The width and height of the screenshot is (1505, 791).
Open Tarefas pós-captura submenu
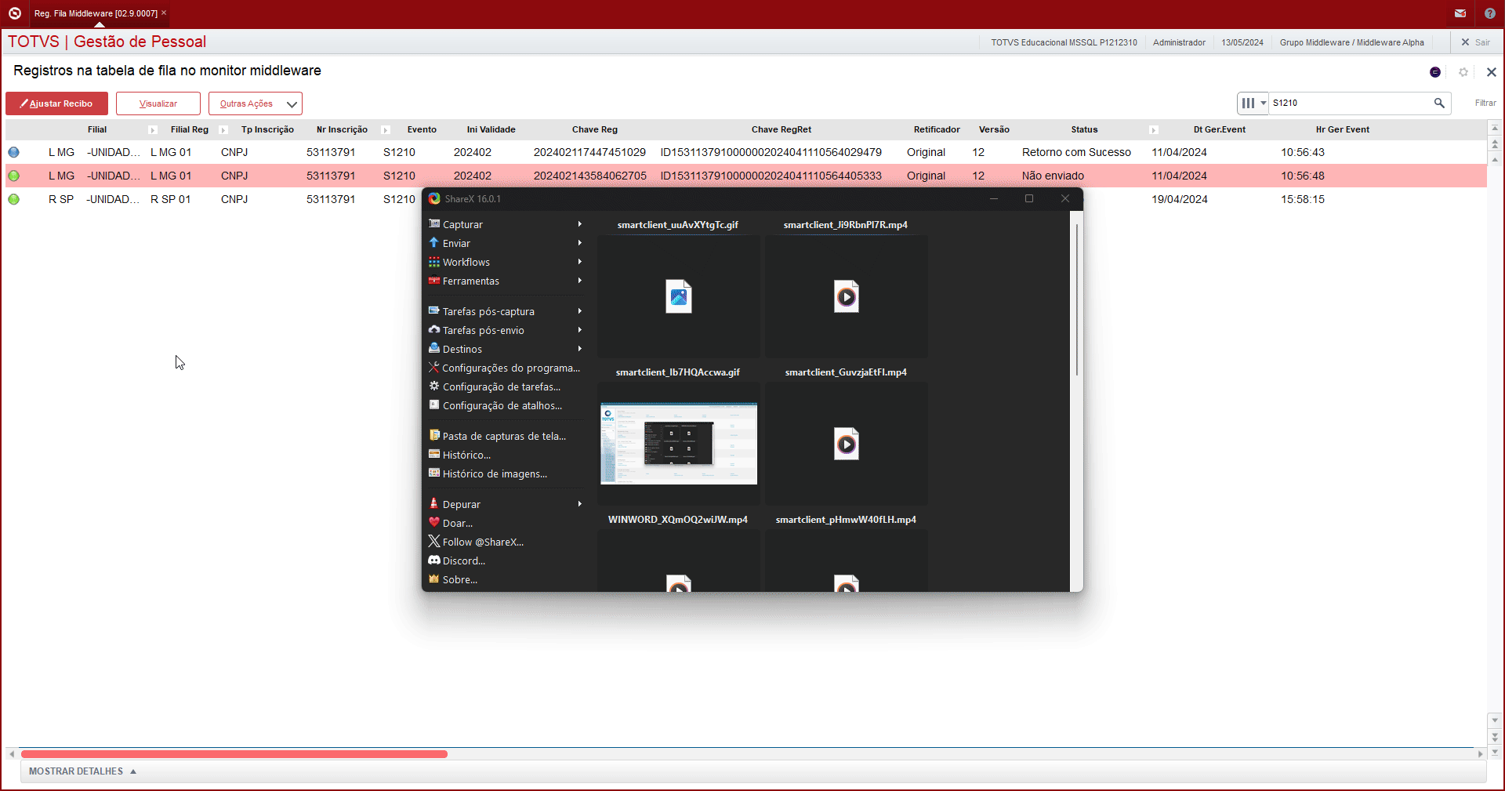point(506,311)
